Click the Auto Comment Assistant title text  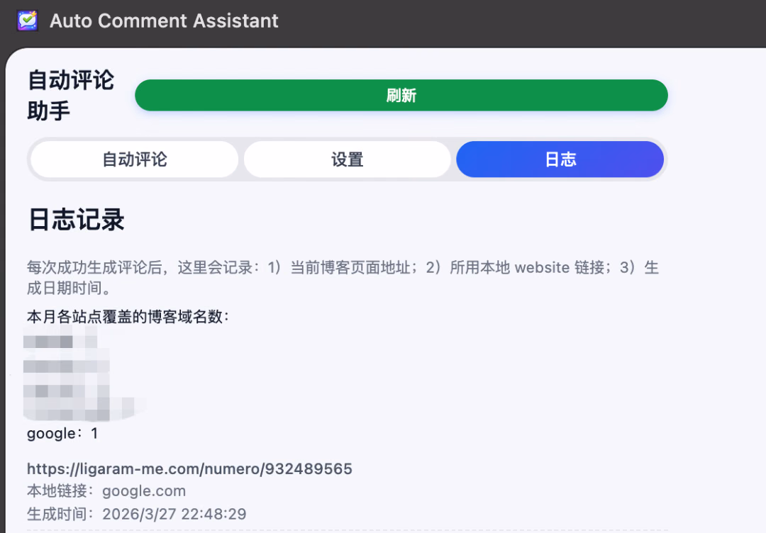coord(164,21)
